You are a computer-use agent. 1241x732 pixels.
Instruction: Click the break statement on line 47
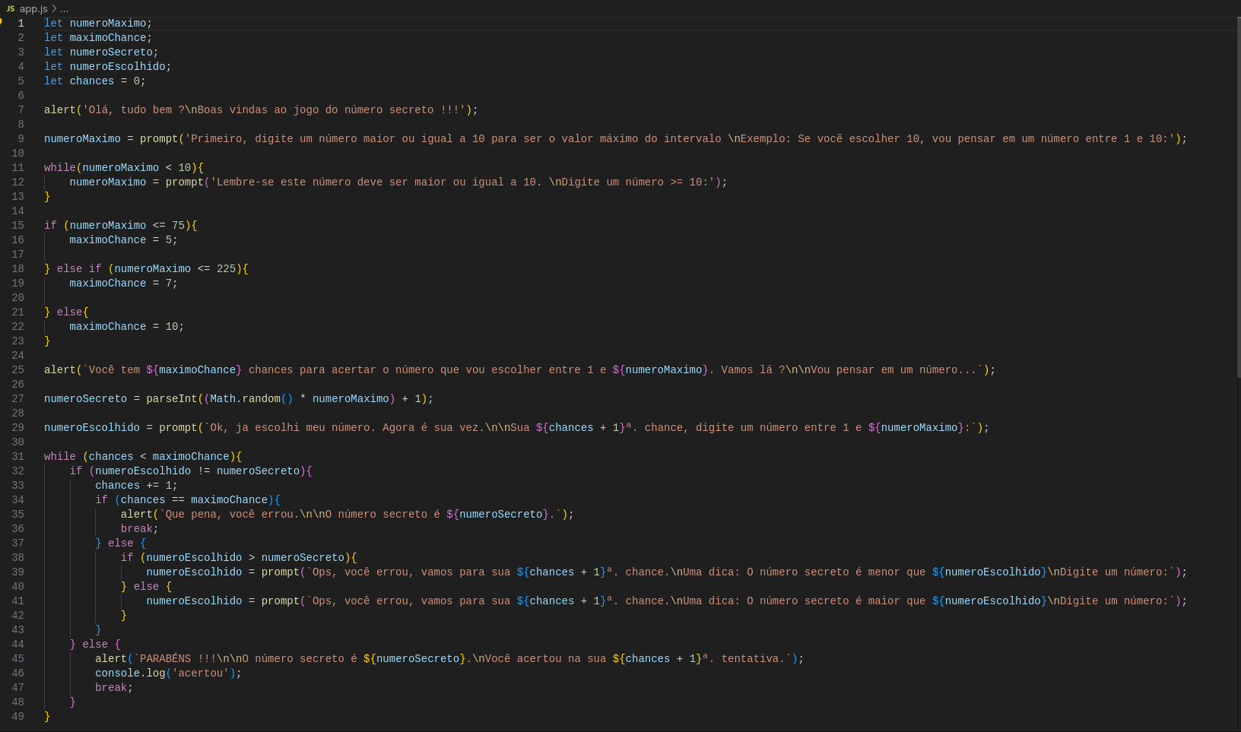111,688
